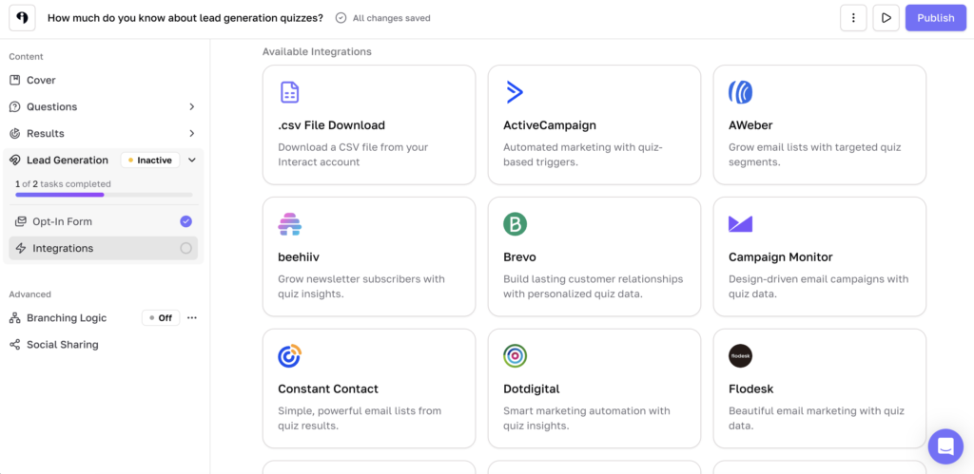The height and width of the screenshot is (474, 974).
Task: Click the Campaign Monitor envelope logo
Action: point(740,224)
